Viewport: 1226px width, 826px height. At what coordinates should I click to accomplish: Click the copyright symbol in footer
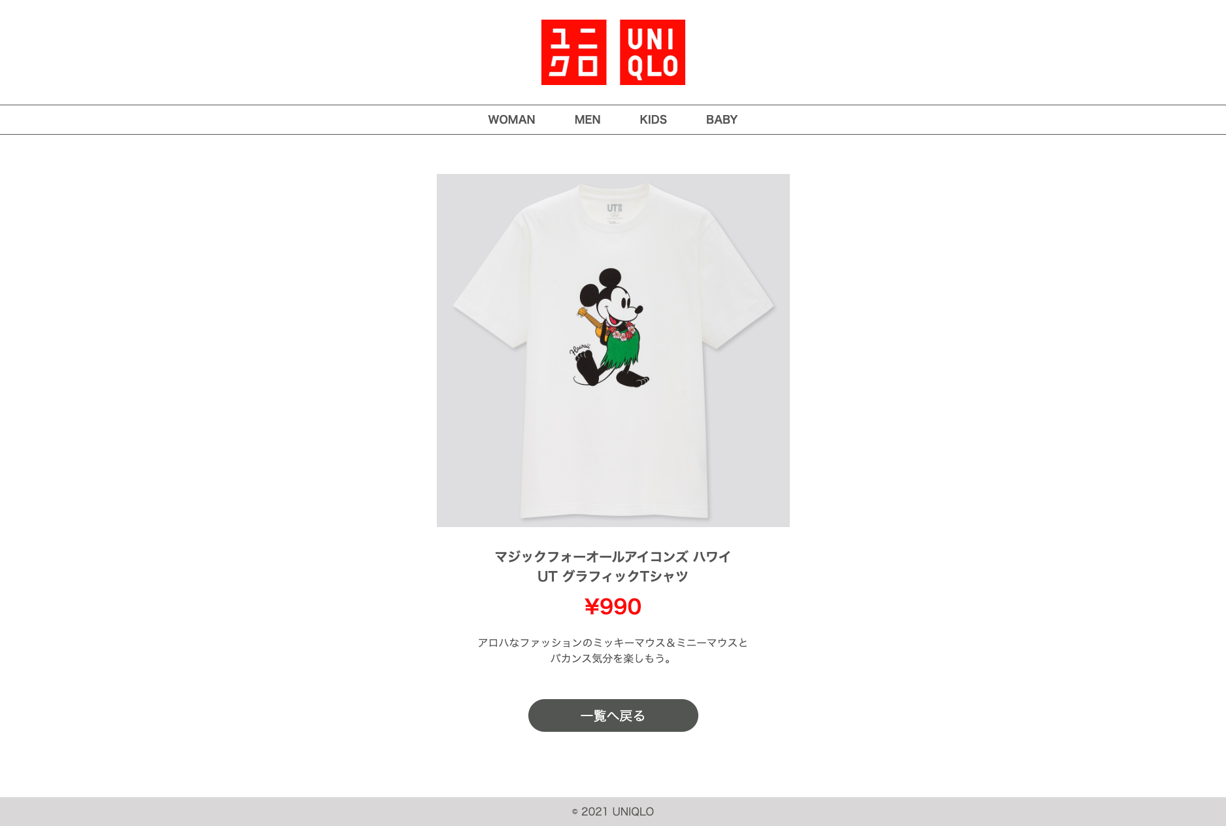click(x=575, y=812)
